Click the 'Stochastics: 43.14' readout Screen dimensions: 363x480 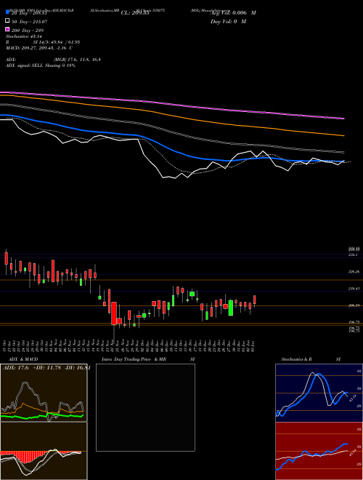pos(24,36)
